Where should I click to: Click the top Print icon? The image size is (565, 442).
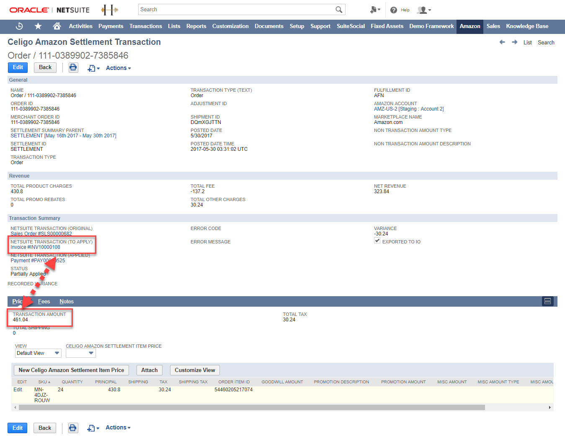tap(73, 67)
